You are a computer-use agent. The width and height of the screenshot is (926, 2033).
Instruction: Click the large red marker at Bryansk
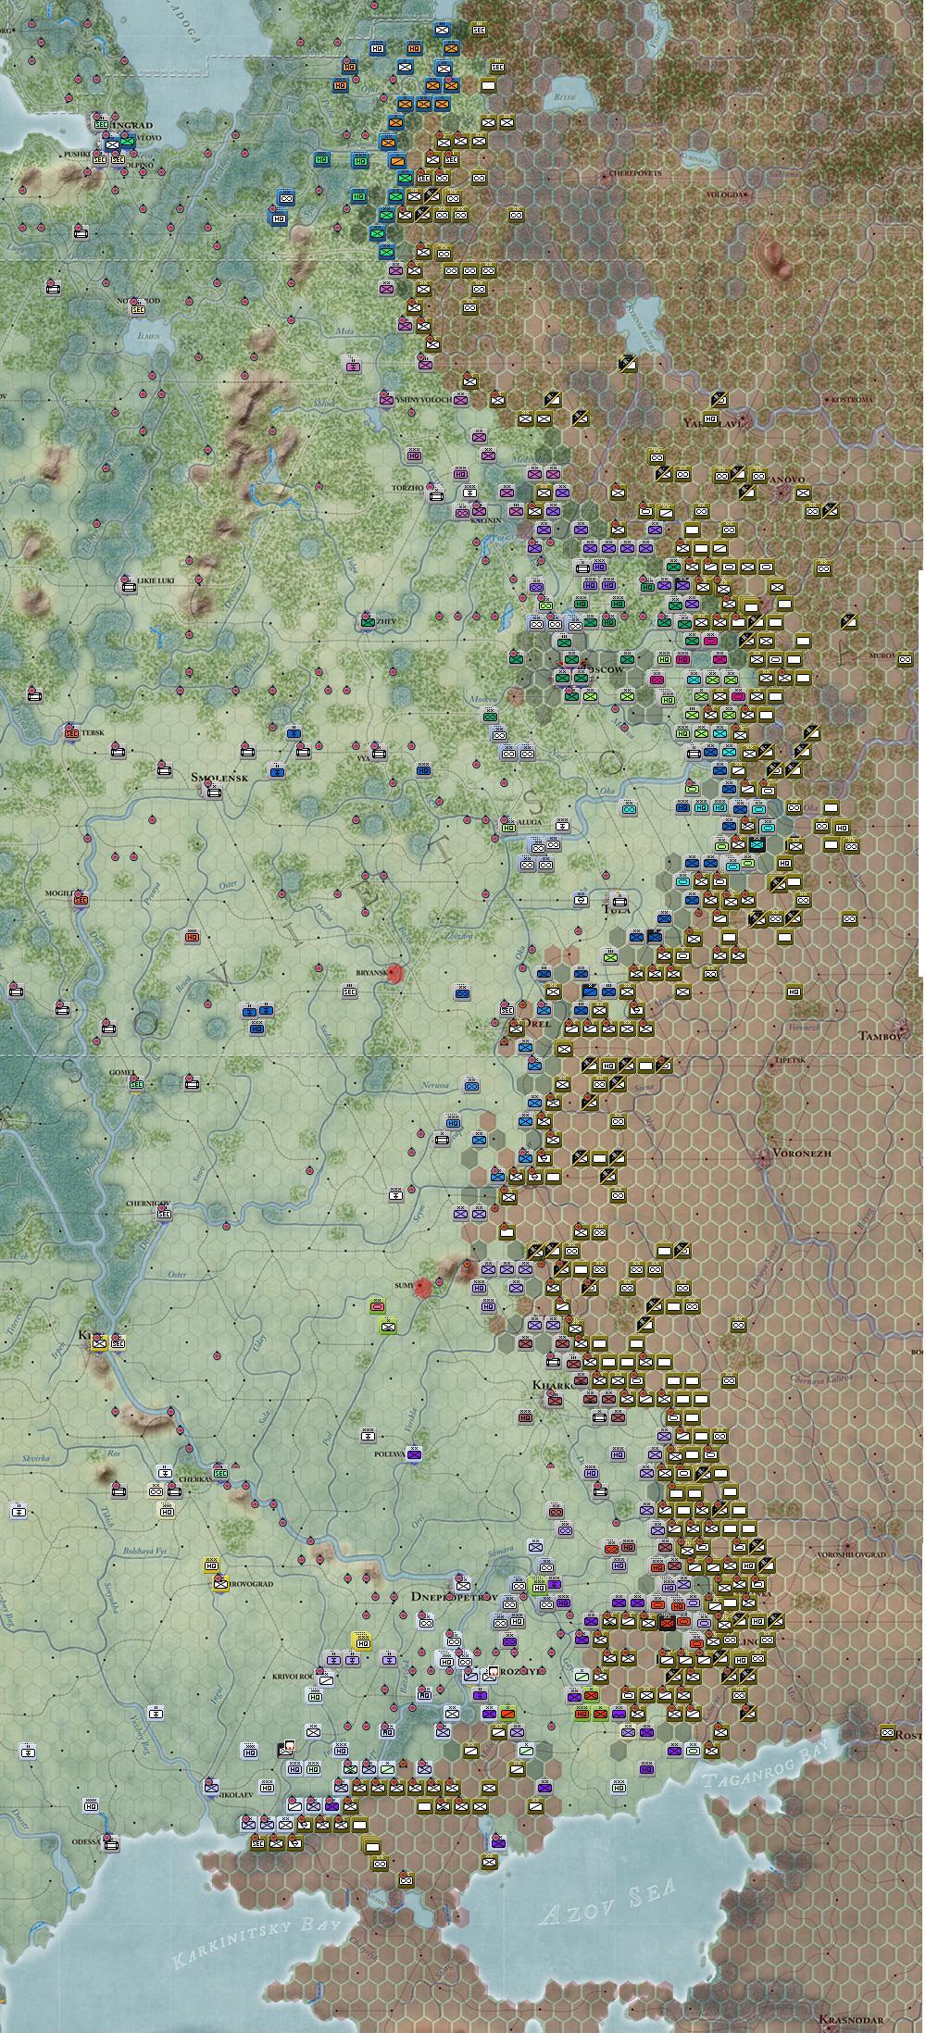point(396,973)
